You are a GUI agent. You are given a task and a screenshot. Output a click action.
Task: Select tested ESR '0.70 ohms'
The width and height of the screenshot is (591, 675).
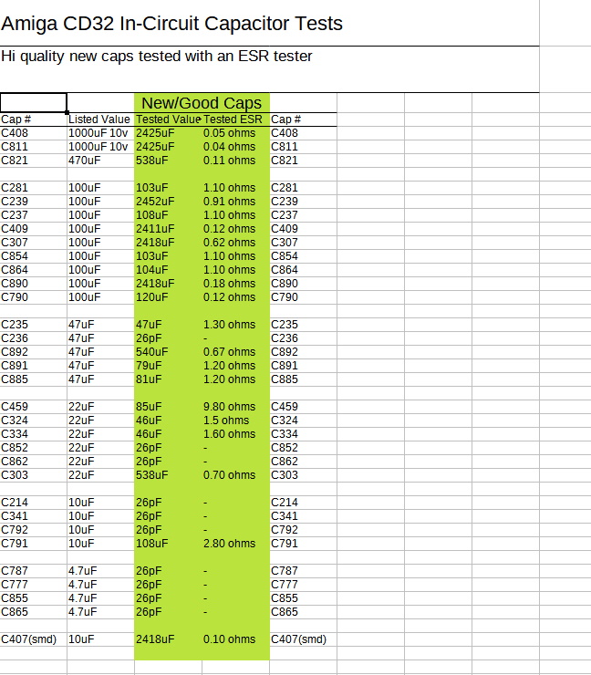click(230, 475)
